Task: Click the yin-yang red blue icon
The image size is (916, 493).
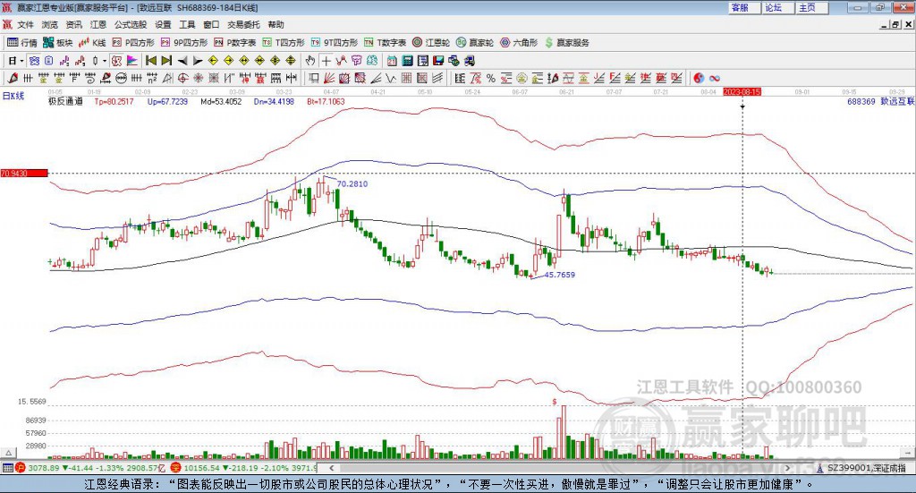Action: click(x=699, y=78)
